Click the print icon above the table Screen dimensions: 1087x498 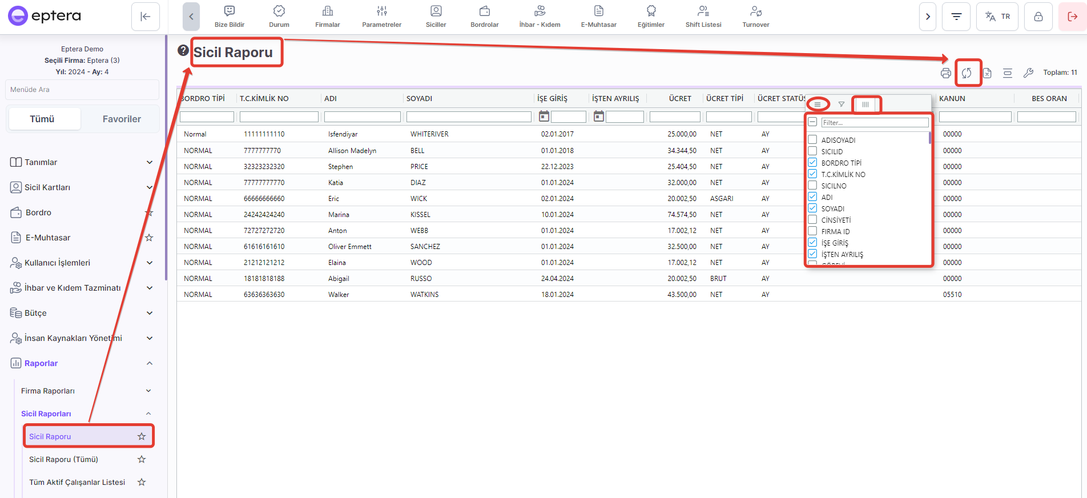[946, 73]
